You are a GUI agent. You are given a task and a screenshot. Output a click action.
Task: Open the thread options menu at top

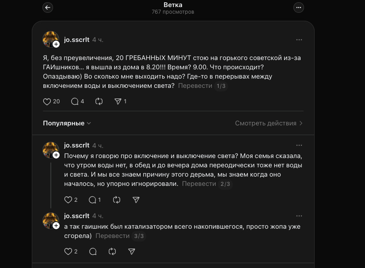click(299, 8)
